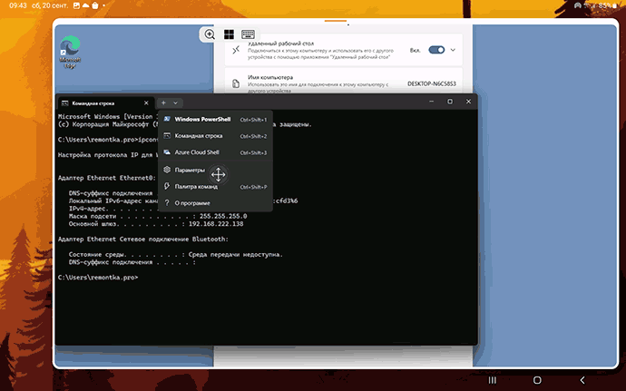Tap the Android back arrow button
The height and width of the screenshot is (391, 626).
click(x=582, y=379)
